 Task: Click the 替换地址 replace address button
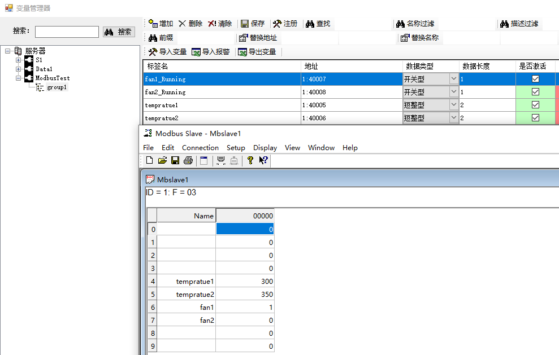coord(258,38)
